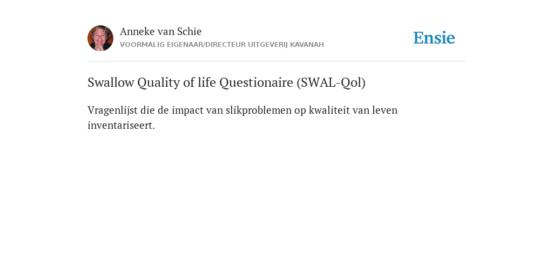Click the abbreviation (SWAL-Qol) in the title
The width and height of the screenshot is (553, 276).
coord(331,82)
